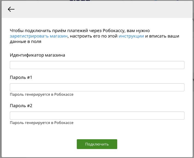
Task: Click the dimmed backdrop strip left of dialog
Action: (x=1, y=79)
